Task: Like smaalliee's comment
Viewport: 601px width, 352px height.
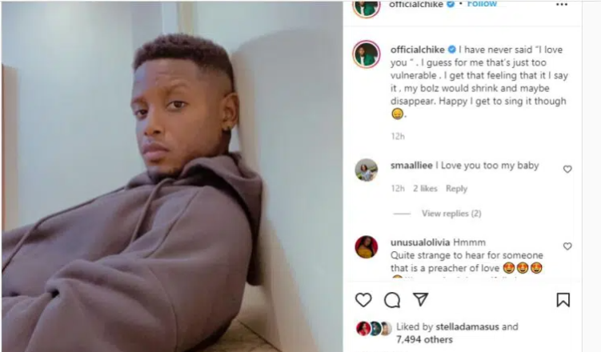Action: [x=567, y=170]
